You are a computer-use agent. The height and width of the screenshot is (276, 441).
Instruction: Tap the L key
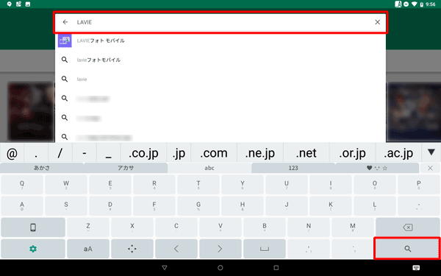pos(375,206)
